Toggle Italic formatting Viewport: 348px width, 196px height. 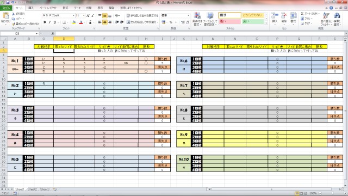click(x=49, y=22)
